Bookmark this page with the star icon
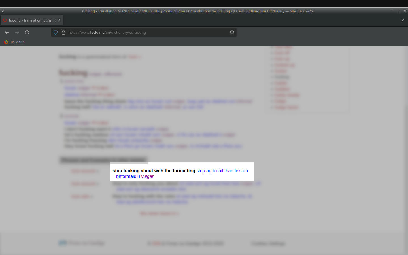408x255 pixels. (x=232, y=32)
